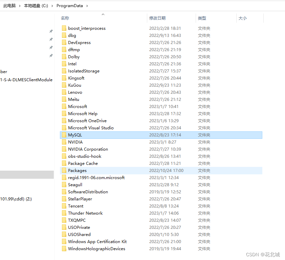Select the regid.1991-06.com.microsoft folder name
This screenshot has height=260, width=285.
[x=96, y=177]
